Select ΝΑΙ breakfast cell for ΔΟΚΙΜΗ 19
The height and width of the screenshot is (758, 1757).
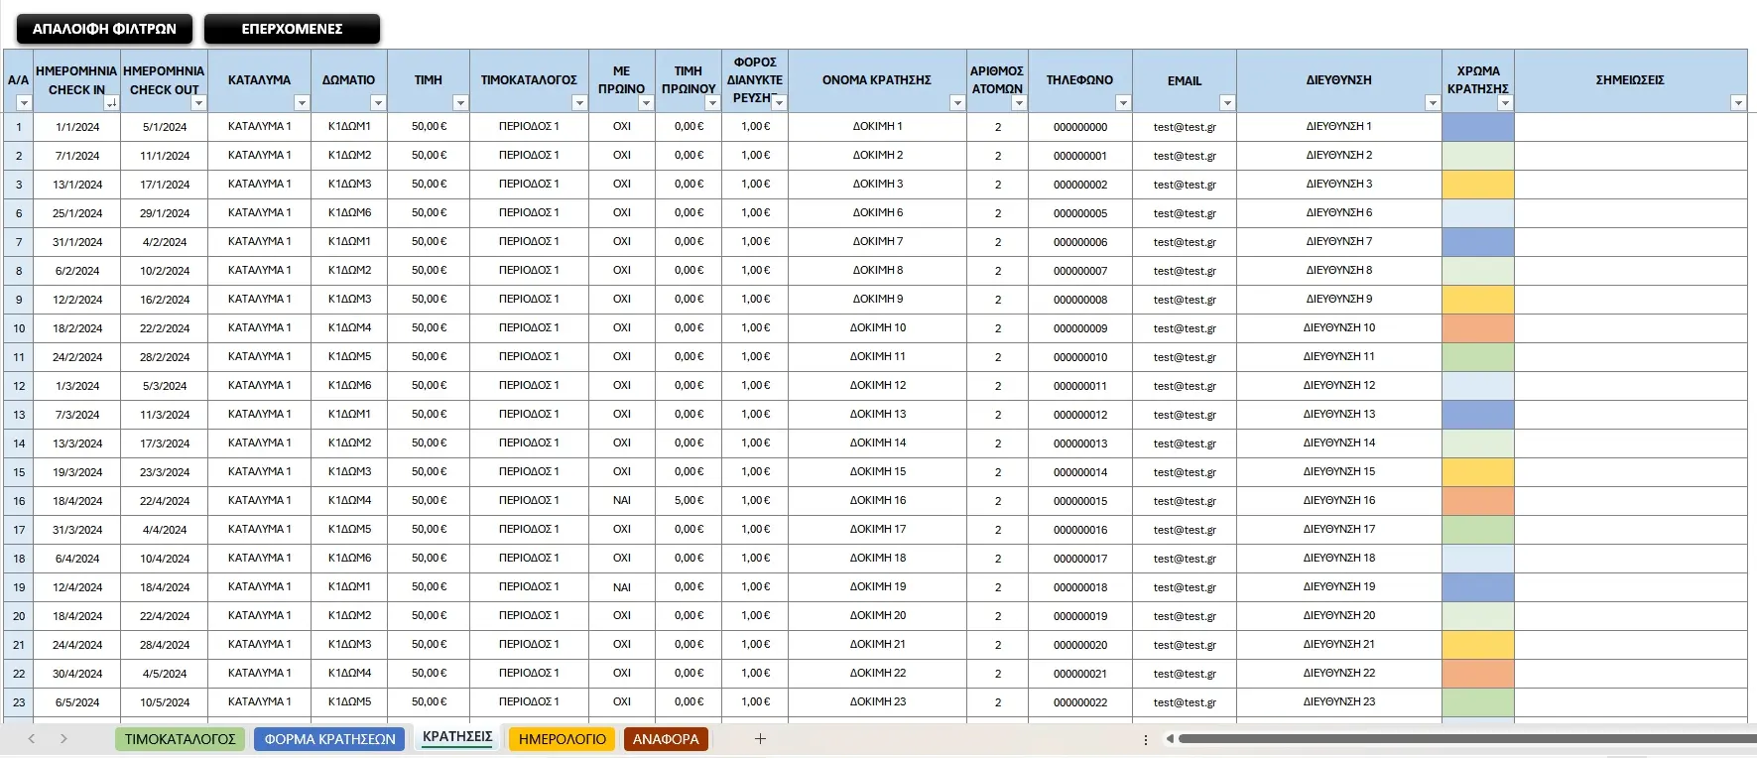622,587
